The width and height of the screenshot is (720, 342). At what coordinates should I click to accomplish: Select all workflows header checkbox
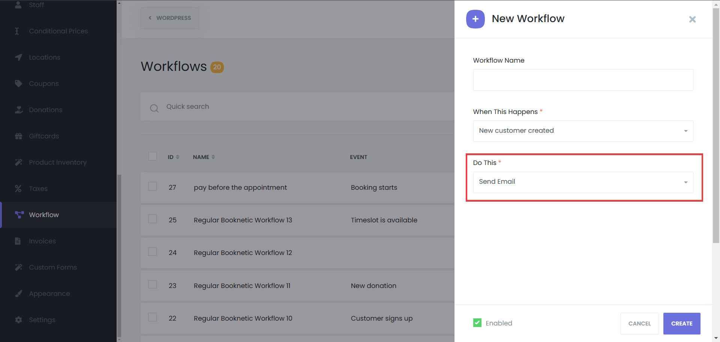(153, 156)
